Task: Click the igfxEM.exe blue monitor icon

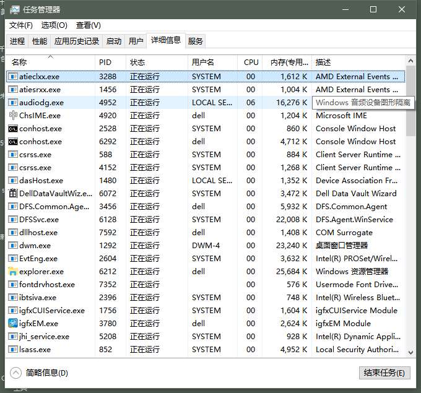Action: (x=12, y=323)
